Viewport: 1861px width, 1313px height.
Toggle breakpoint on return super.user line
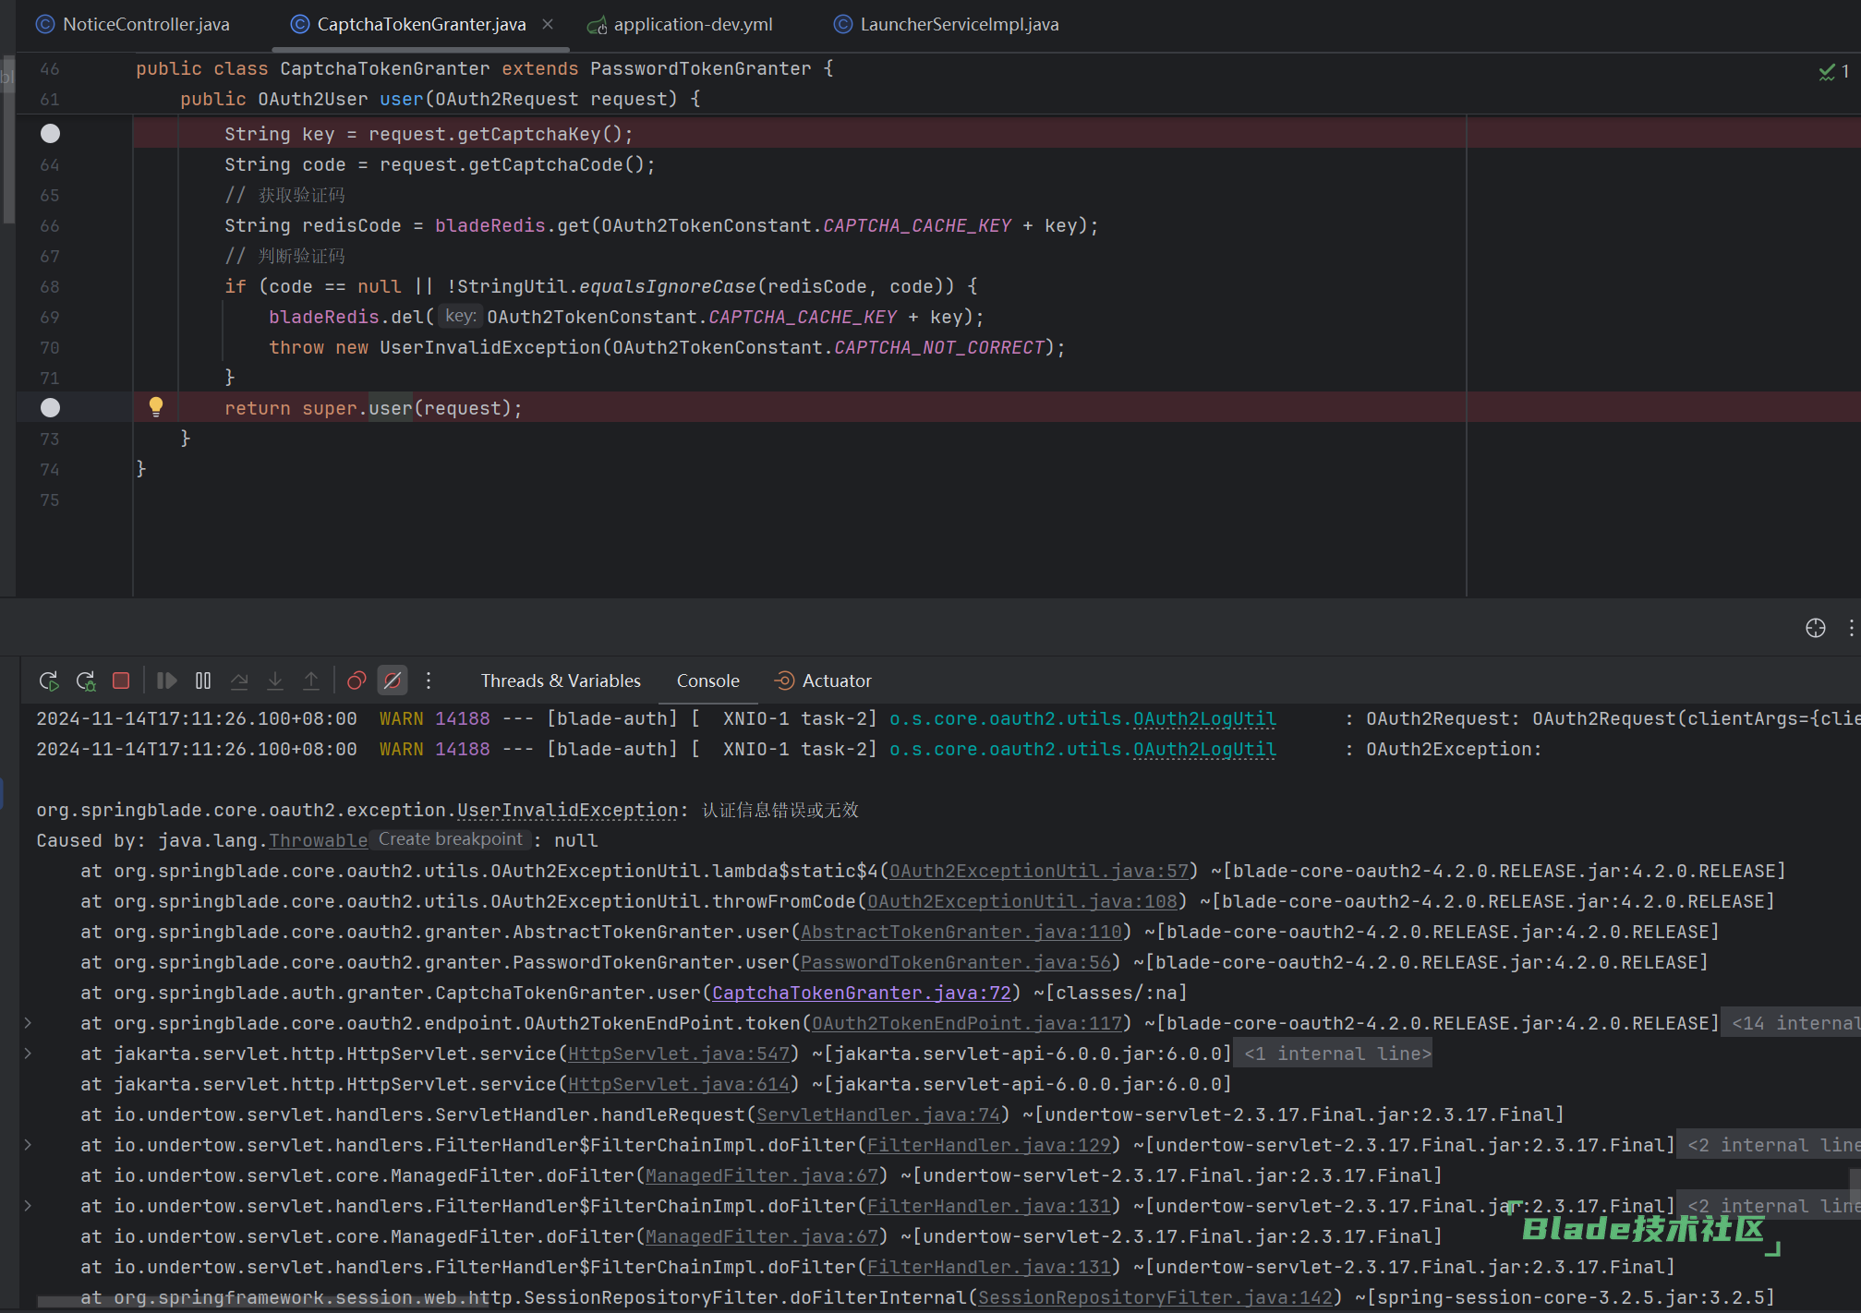pos(51,407)
